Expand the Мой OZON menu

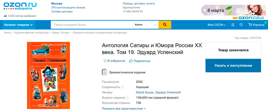[x=217, y=25]
